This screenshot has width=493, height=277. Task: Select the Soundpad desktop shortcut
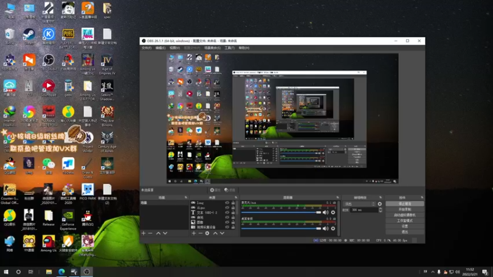pyautogui.click(x=49, y=88)
